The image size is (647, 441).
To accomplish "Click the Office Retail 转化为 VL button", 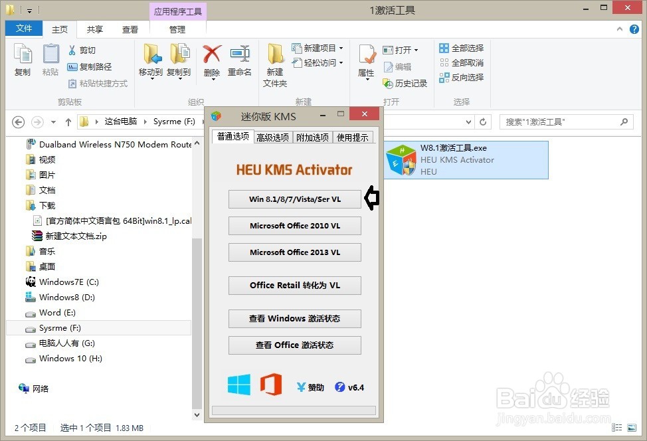I will [x=295, y=286].
